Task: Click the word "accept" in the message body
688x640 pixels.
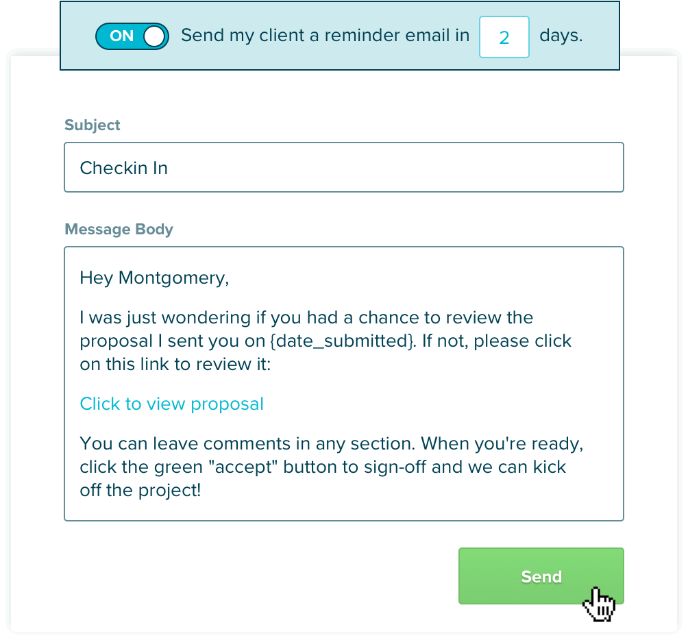Action: (243, 467)
